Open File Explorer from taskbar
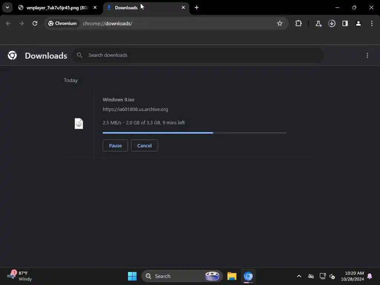This screenshot has height=285, width=380. point(232,276)
